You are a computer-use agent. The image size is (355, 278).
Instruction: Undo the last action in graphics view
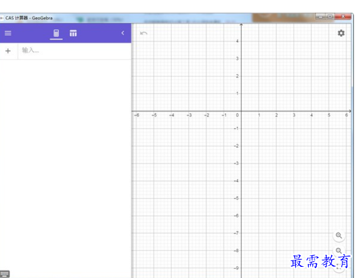(143, 33)
